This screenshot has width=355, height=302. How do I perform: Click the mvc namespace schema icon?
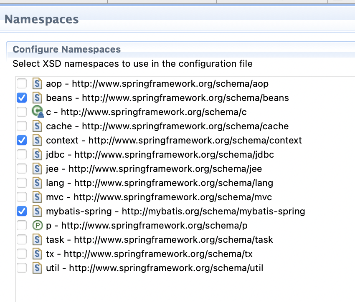[x=37, y=197]
